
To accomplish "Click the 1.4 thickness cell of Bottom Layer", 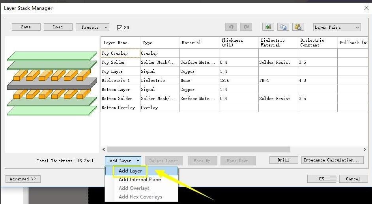I will (x=239, y=89).
